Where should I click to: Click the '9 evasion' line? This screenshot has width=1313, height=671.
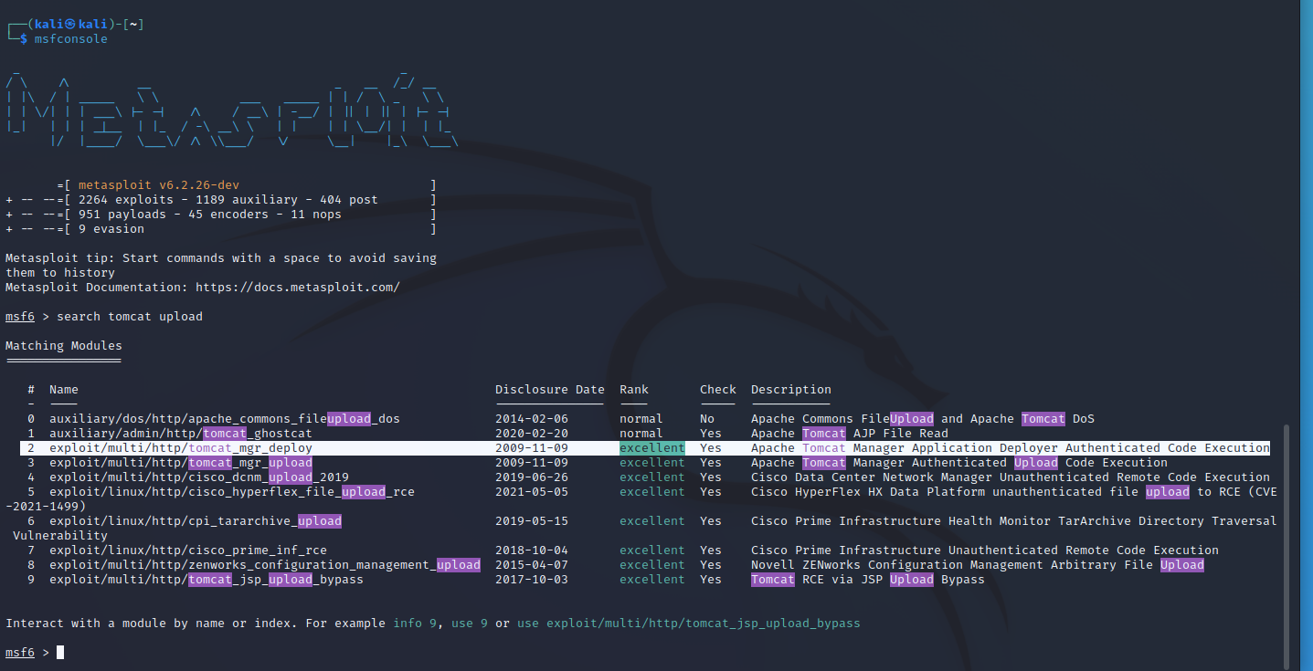click(x=111, y=229)
